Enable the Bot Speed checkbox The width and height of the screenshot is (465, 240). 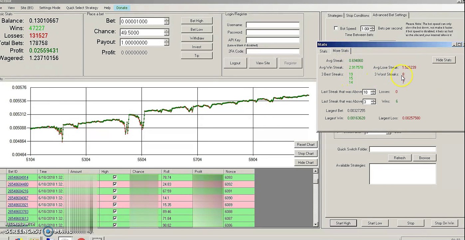336,28
